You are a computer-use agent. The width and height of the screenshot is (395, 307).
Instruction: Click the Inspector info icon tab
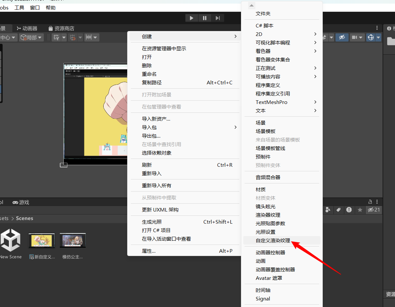[x=389, y=28]
